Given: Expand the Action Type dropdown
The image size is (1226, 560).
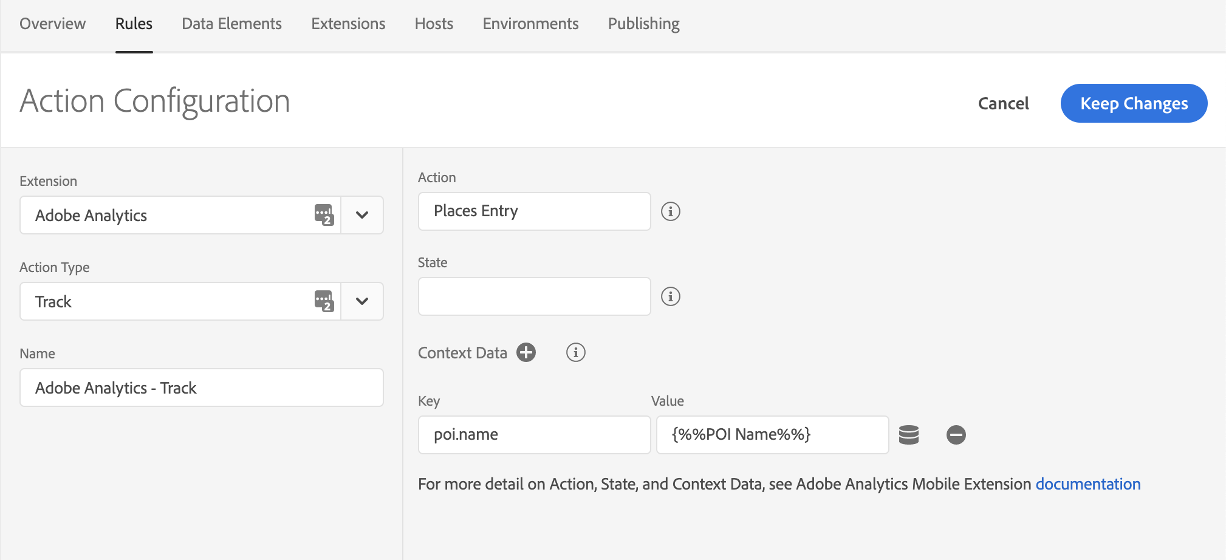Looking at the screenshot, I should click(x=362, y=301).
